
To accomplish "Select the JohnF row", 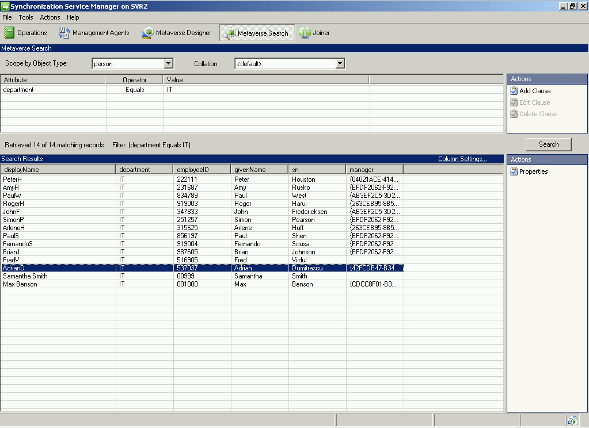I will pyautogui.click(x=202, y=212).
